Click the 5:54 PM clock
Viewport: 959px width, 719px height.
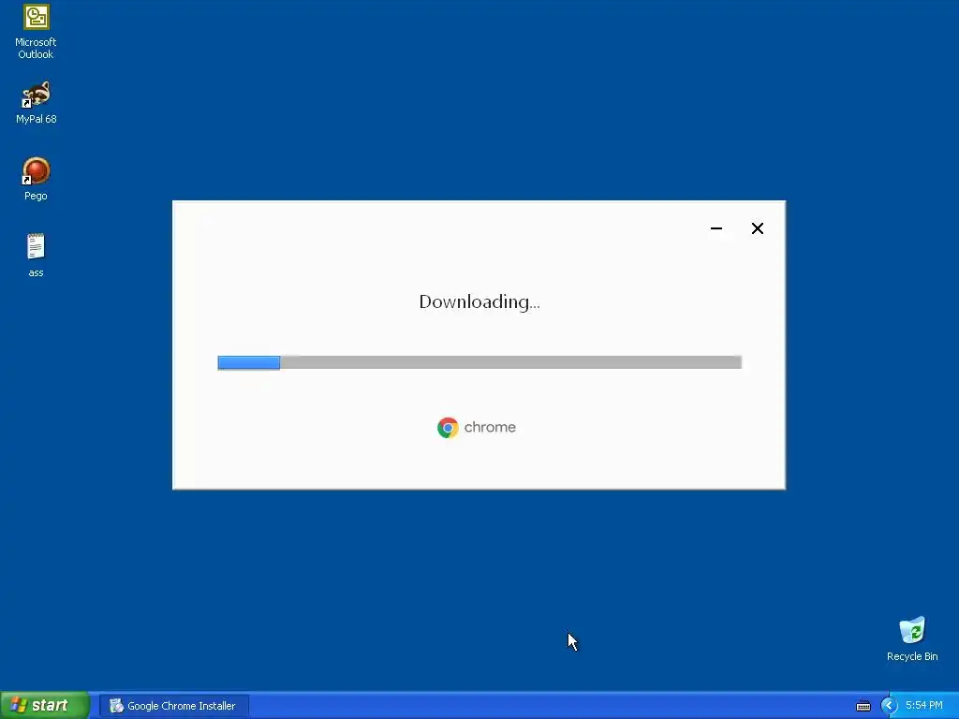coord(923,706)
